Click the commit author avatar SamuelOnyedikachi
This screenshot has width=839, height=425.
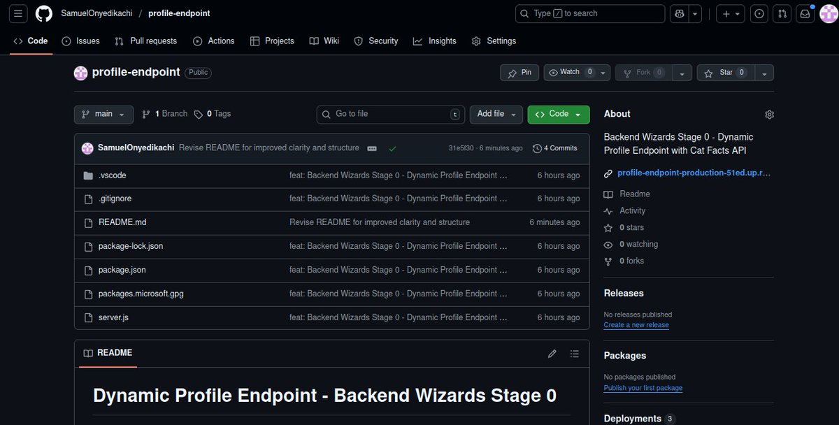point(87,148)
